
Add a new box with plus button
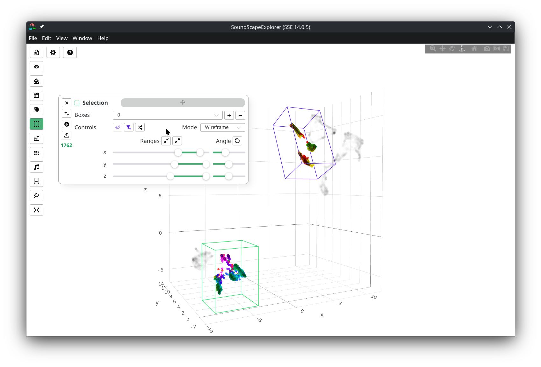click(x=229, y=115)
